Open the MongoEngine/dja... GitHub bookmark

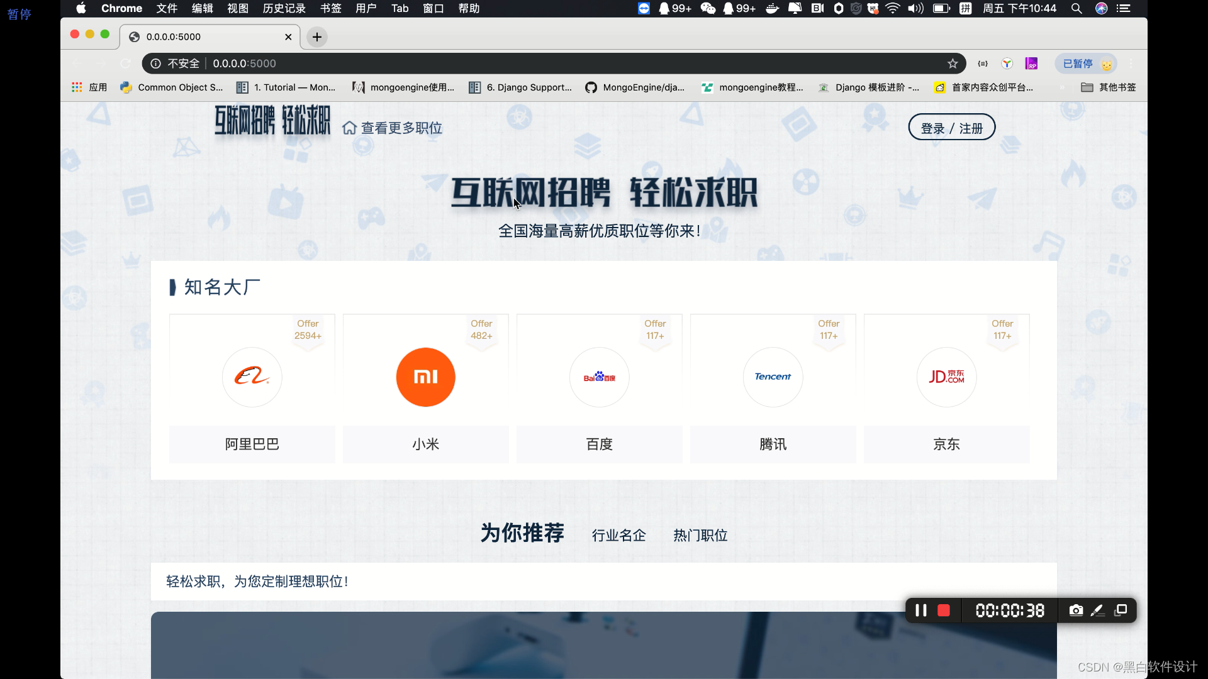point(635,87)
